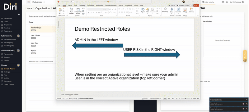Open the Ordne arrange menu
Viewport: 249px width, 112px height.
147,10
